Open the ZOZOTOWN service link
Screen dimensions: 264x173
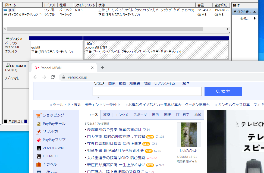coord(53,148)
